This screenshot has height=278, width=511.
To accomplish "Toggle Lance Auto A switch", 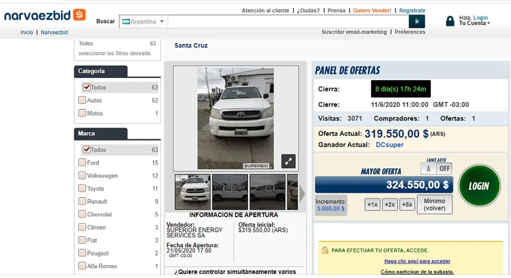I will tap(428, 168).
